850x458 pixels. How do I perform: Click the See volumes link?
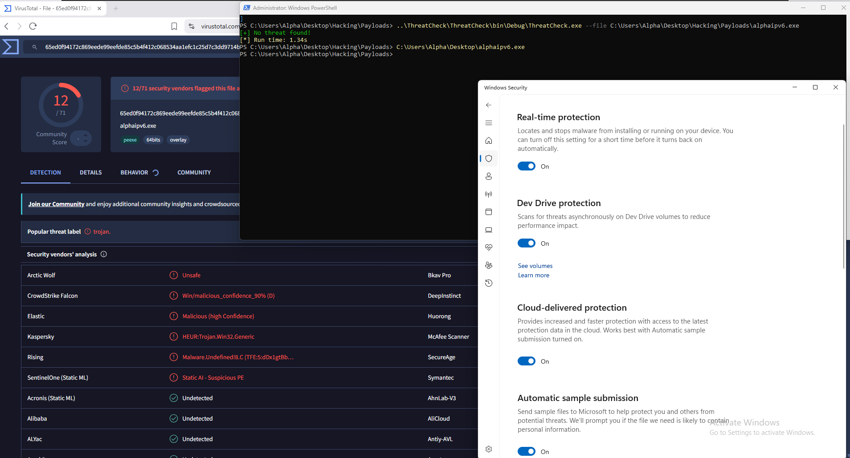point(535,266)
